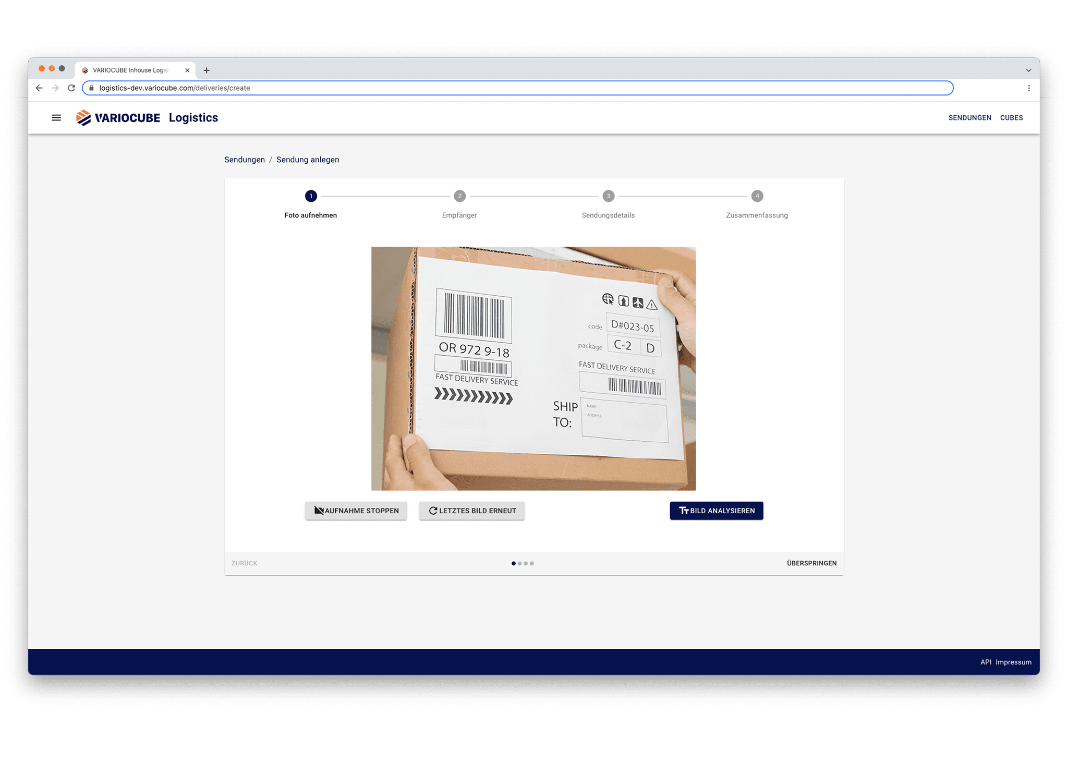Click the VARIOCUBE logo icon
The image size is (1068, 763).
[x=82, y=117]
